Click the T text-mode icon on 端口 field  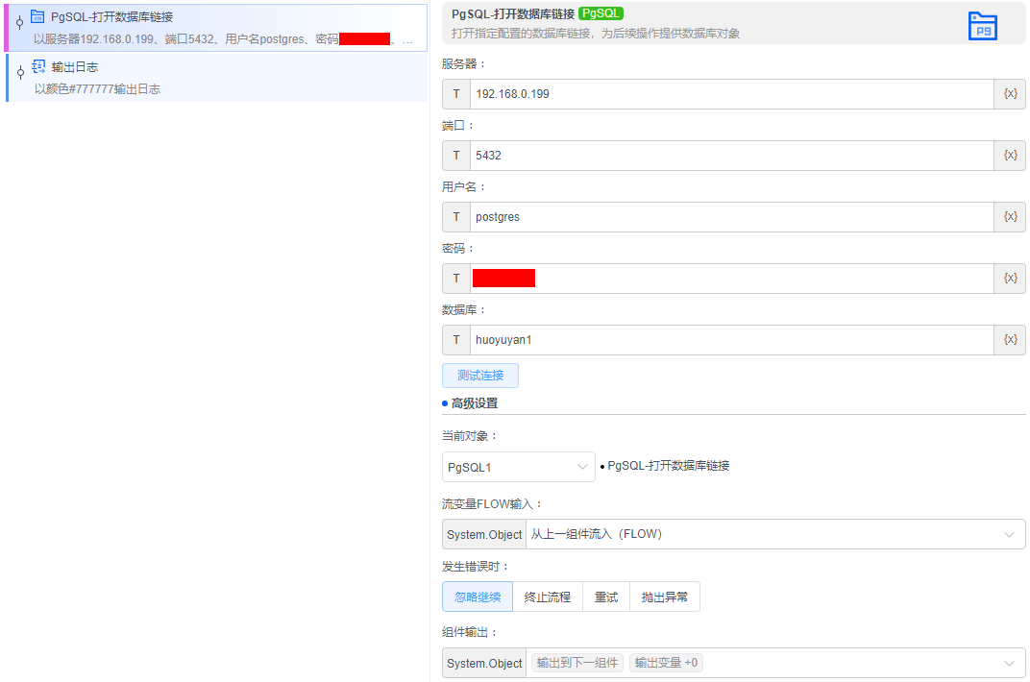455,155
